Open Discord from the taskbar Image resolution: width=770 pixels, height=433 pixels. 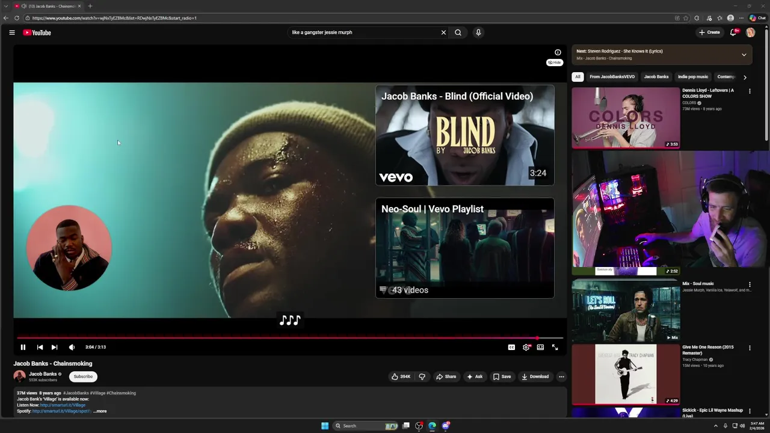[446, 426]
